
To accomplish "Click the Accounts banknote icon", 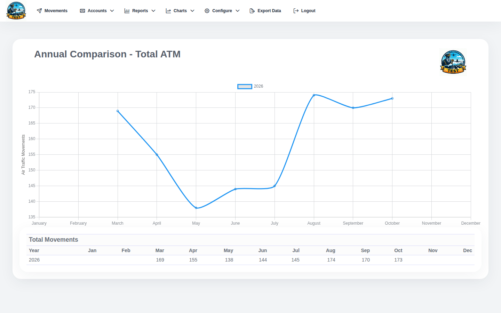I will pos(82,11).
